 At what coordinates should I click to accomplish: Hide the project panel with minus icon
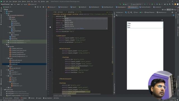click(x=46, y=7)
